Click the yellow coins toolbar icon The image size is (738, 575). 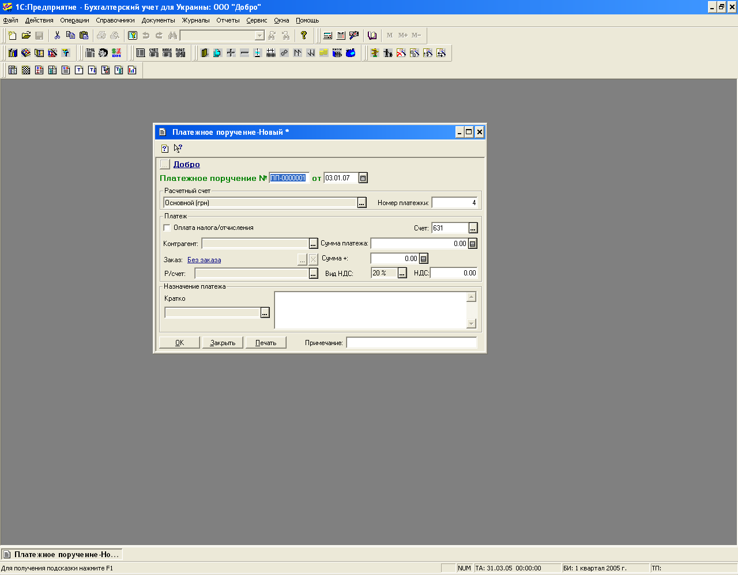324,53
